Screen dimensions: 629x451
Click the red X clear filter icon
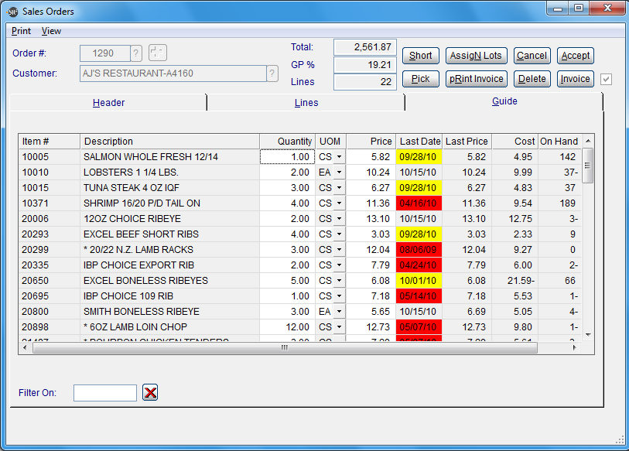tap(150, 393)
